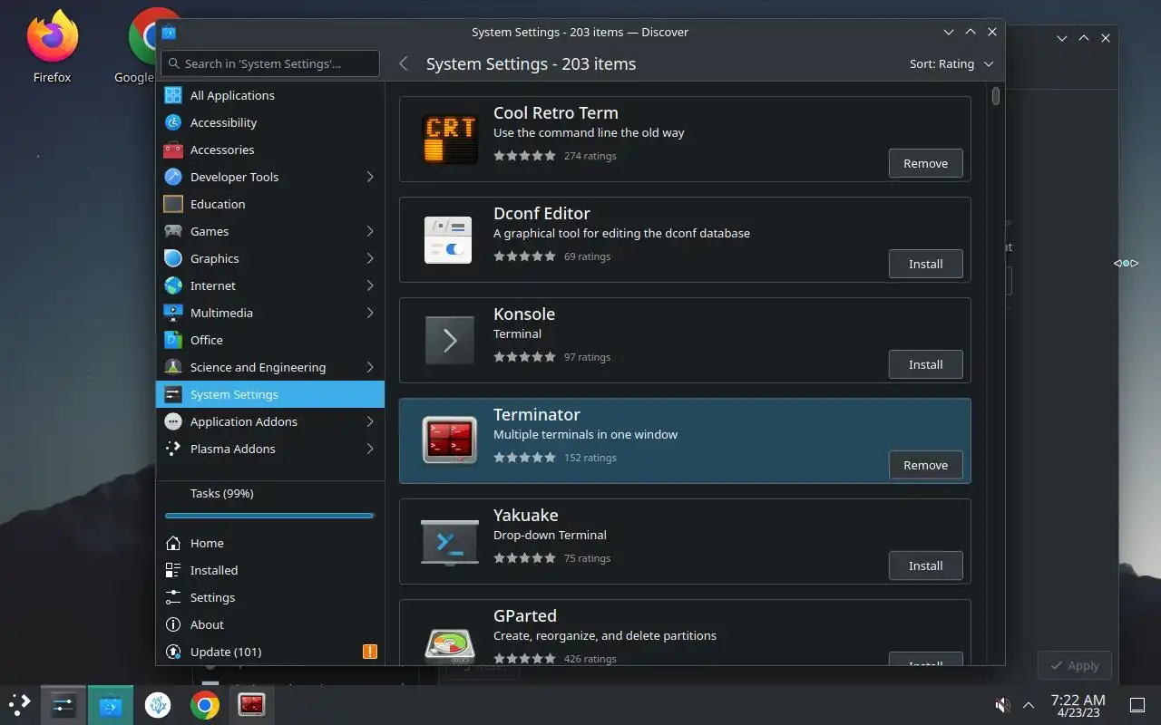Click the Yakuake drop-down terminal icon

[x=450, y=541]
